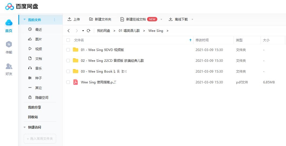The height and width of the screenshot is (146, 286).
Task: Sort by 大小 column header
Action: [x=266, y=40]
